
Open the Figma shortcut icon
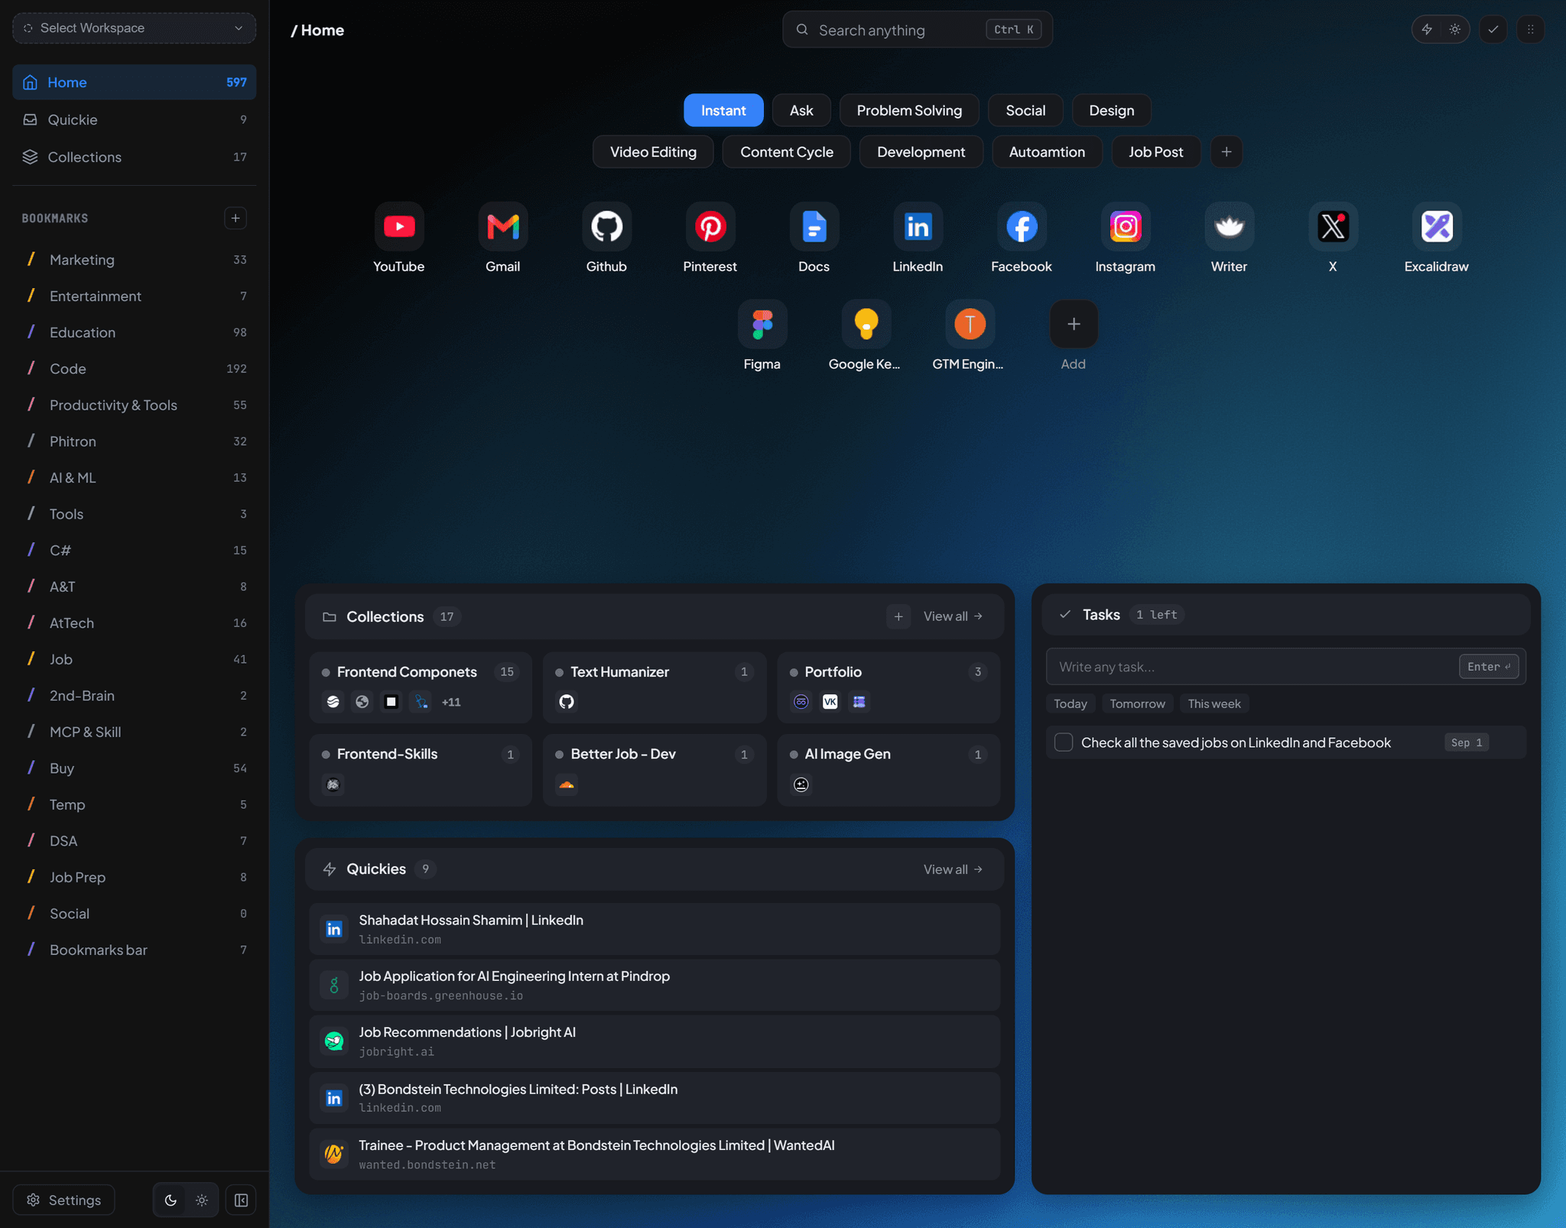(762, 324)
